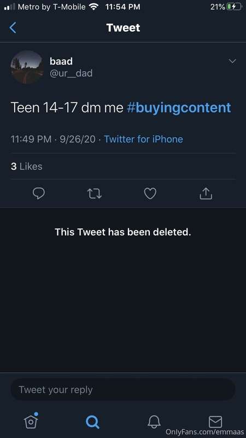Switch to the Home tab

point(31,420)
